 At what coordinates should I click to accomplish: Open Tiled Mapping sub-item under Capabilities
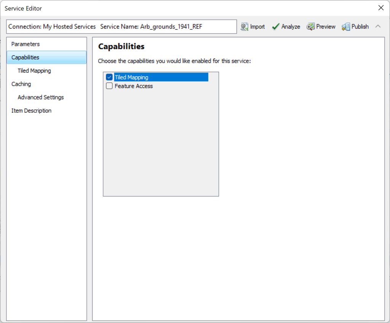pyautogui.click(x=34, y=71)
